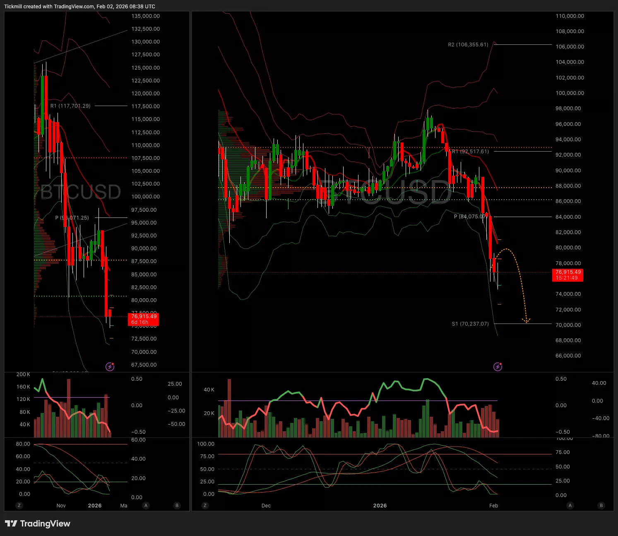The width and height of the screenshot is (618, 536).
Task: Click the Tickmill created with TradingView.com header
Action: point(79,6)
